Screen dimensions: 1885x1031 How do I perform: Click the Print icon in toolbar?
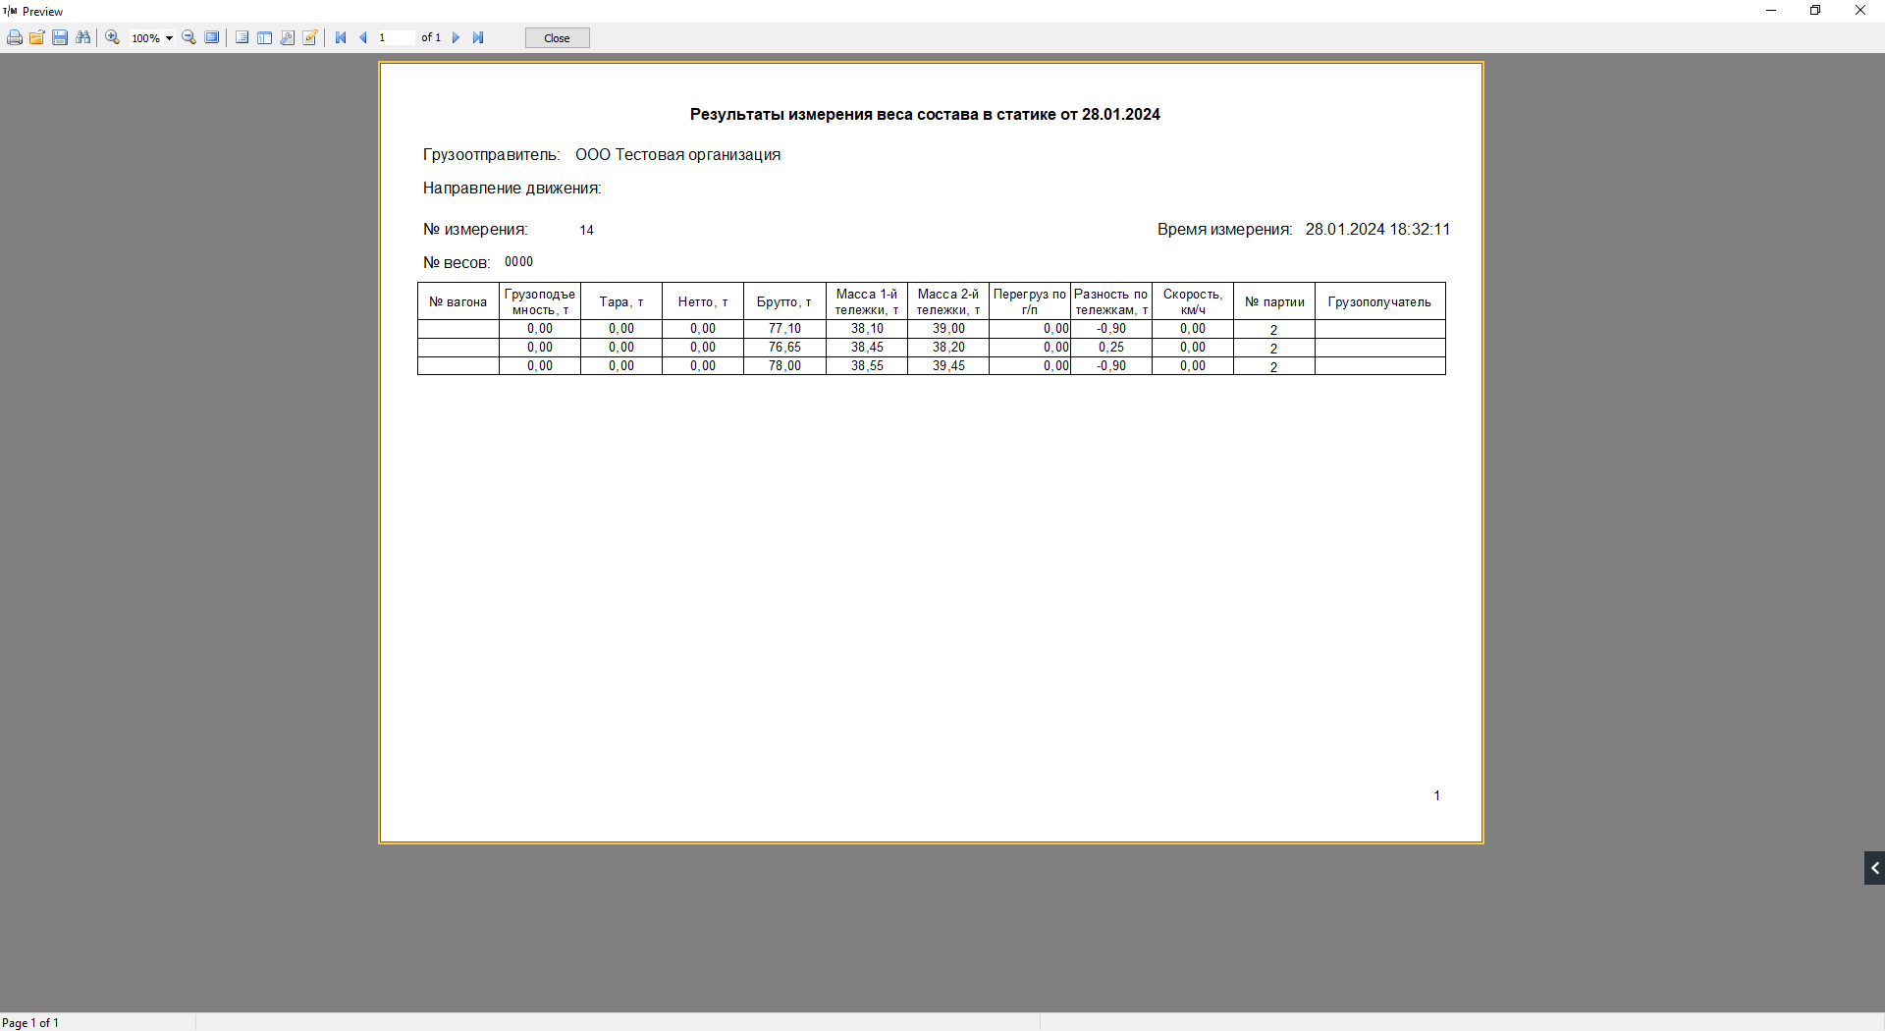(15, 38)
